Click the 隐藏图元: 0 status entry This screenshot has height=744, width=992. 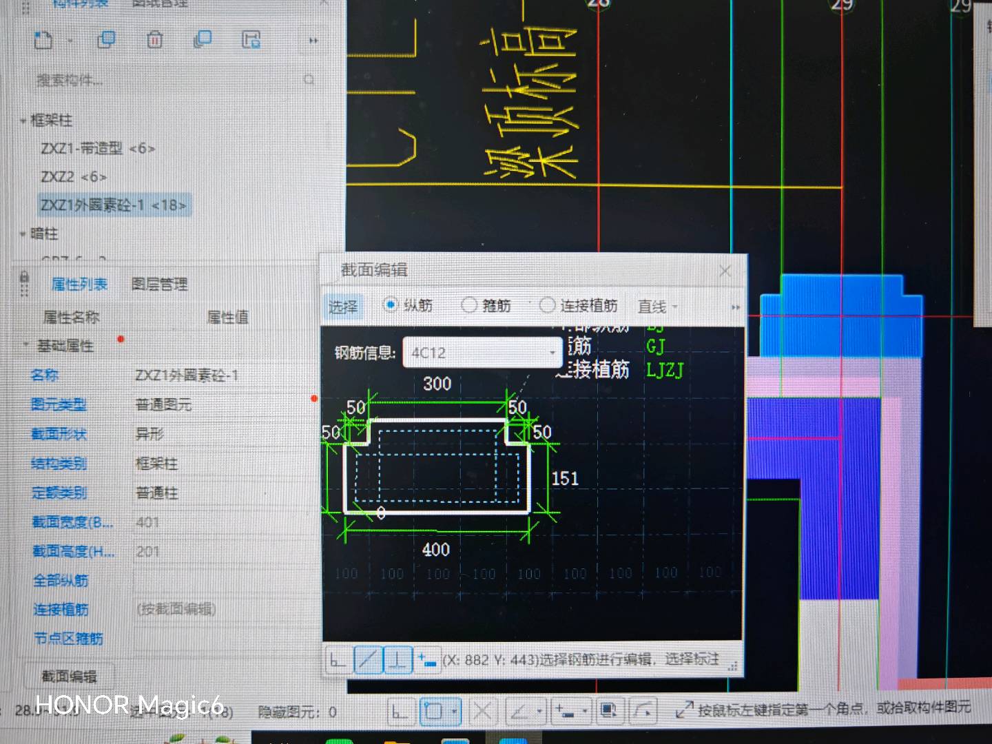297,712
